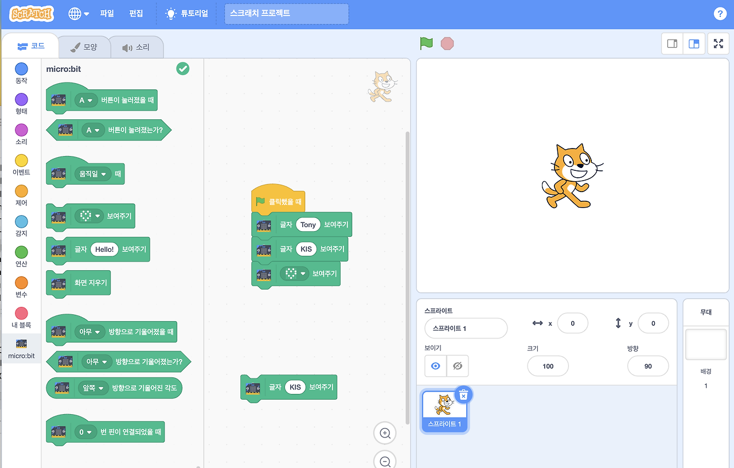Select the 내 블록 category
Screen dimensions: 734x468
tap(21, 318)
